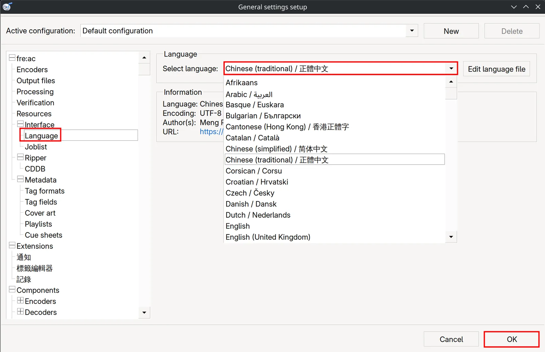
Task: Open the Output files settings page
Action: click(x=36, y=81)
